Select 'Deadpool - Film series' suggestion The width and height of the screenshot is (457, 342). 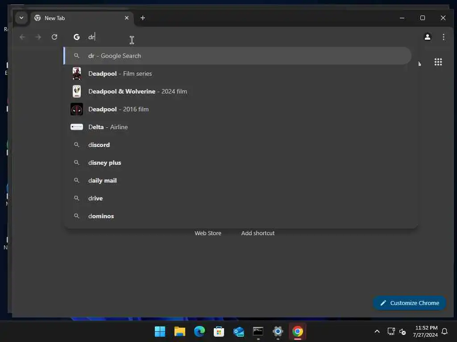[237, 73]
